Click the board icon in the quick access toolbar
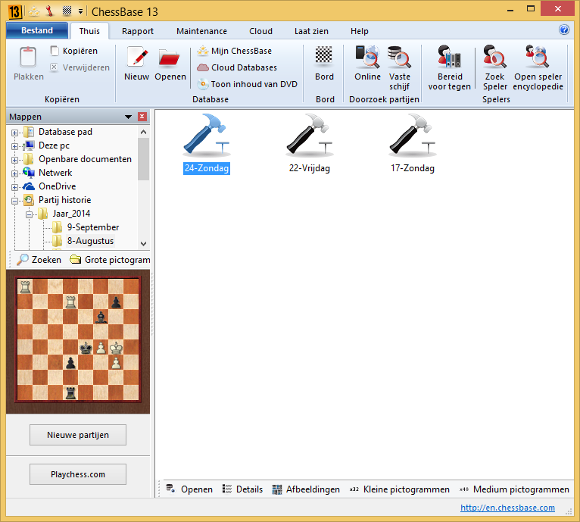The image size is (580, 522). pyautogui.click(x=67, y=11)
